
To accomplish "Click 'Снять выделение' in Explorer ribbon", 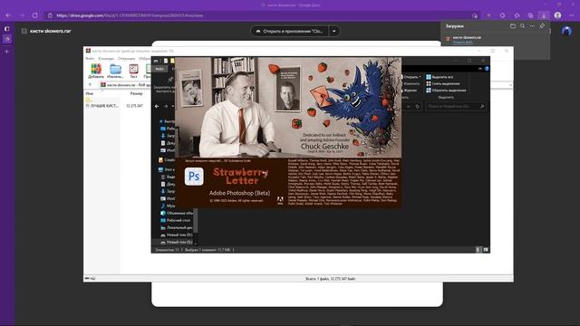I will [443, 83].
